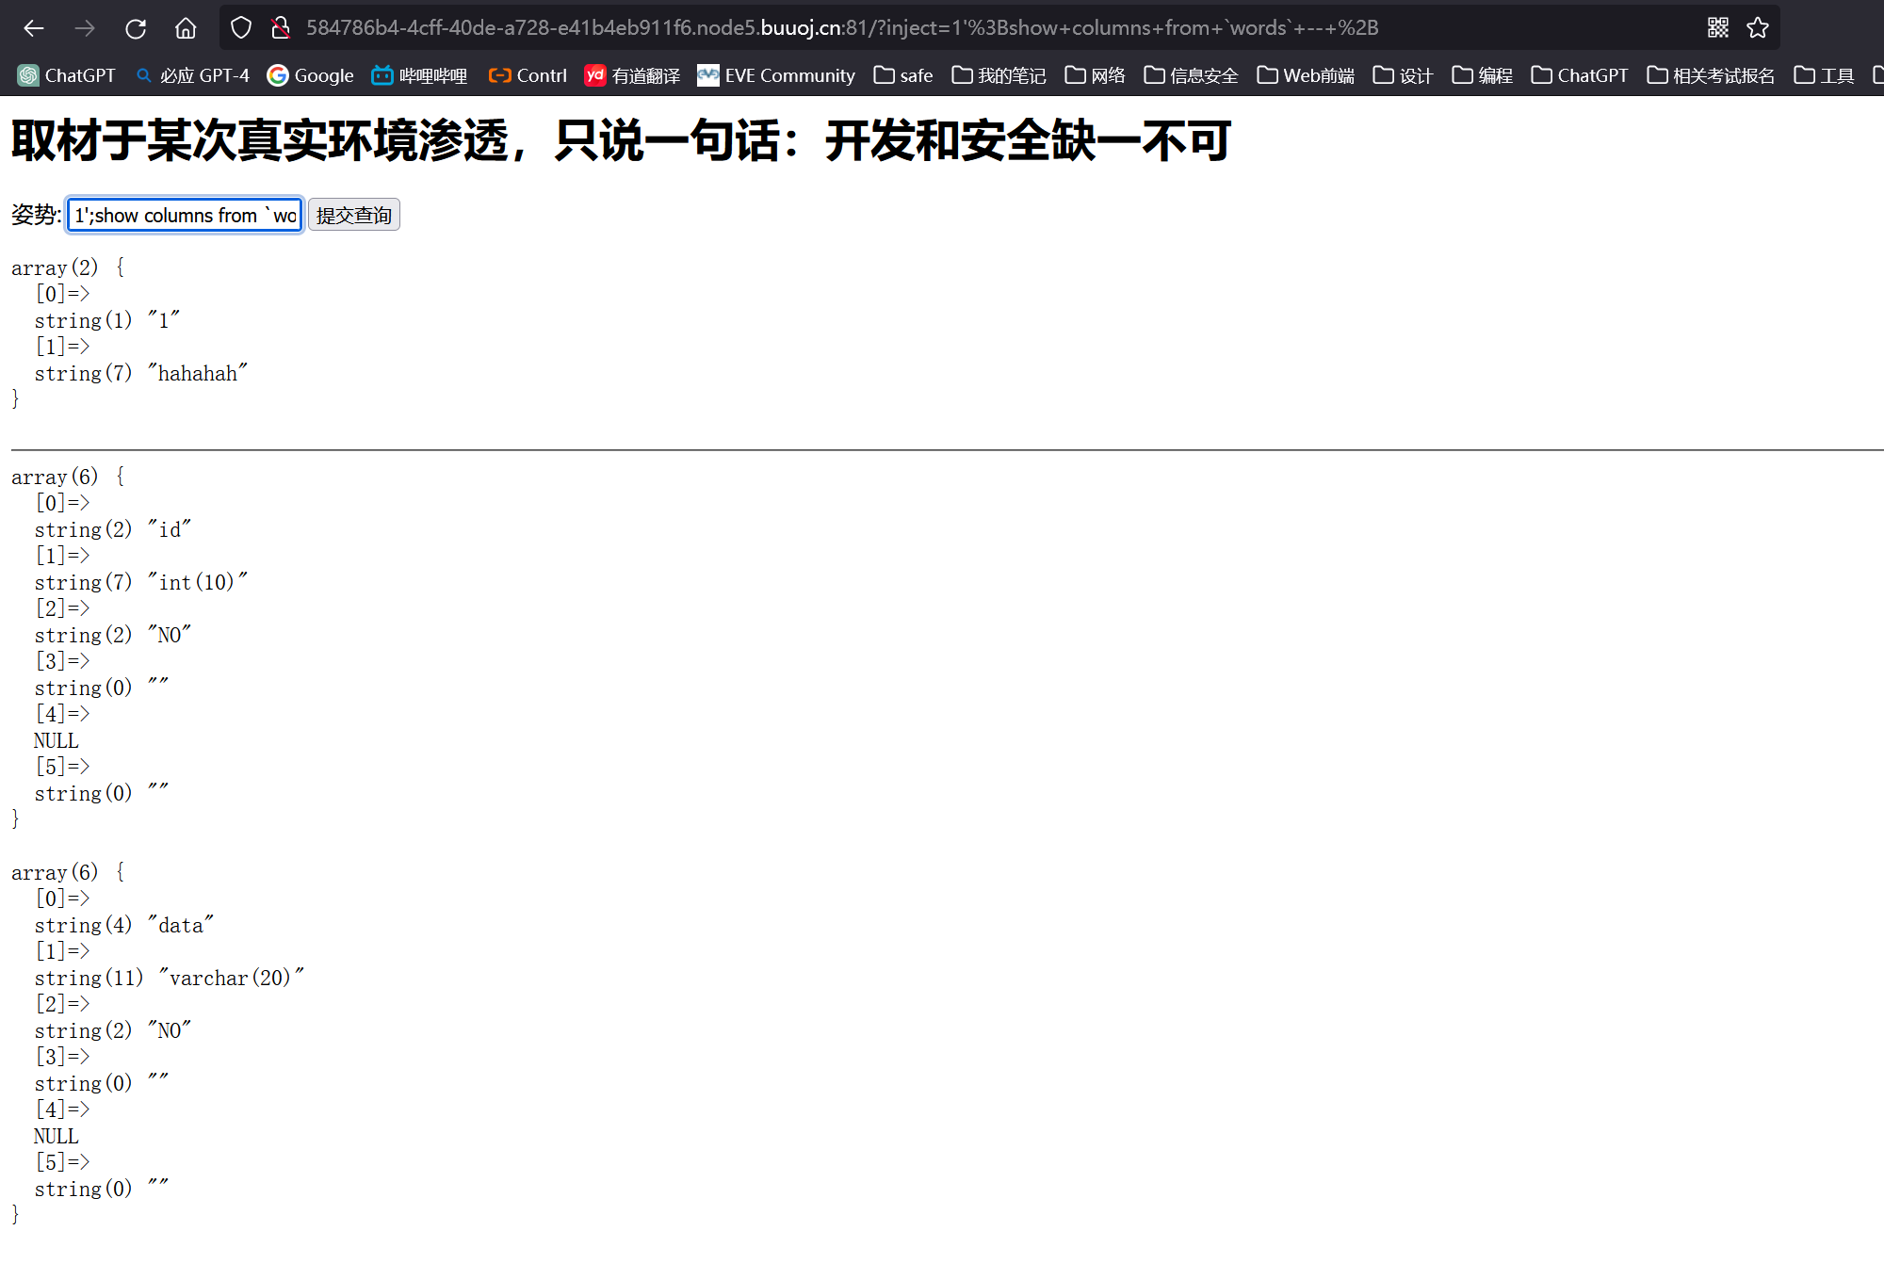This screenshot has height=1263, width=1884.
Task: Focus the 姿势 injection input field
Action: click(185, 215)
